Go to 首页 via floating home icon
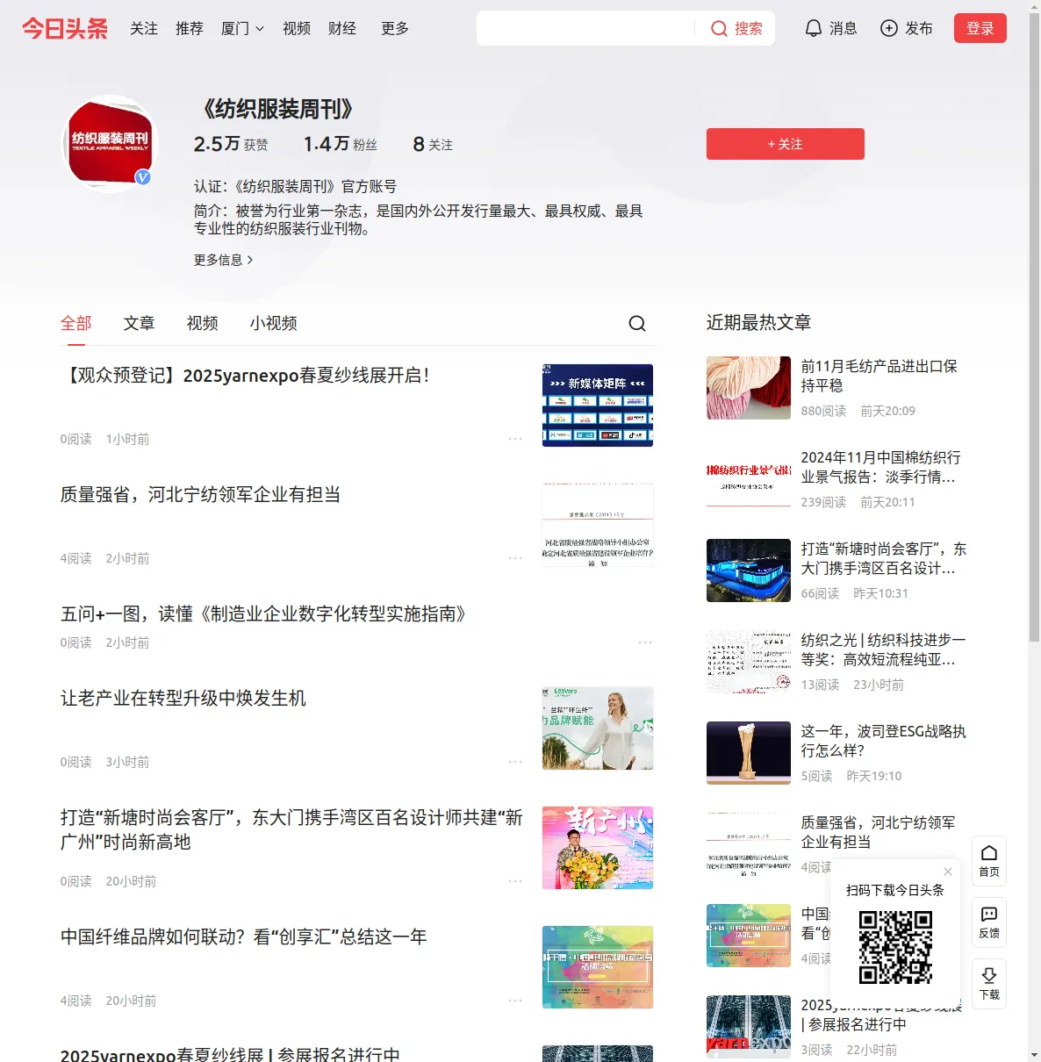Image resolution: width=1041 pixels, height=1062 pixels. click(989, 861)
